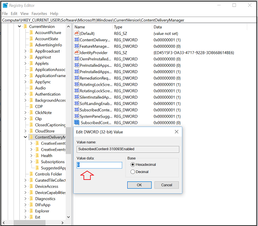258x226 pixels.
Task: Select the (Default) string value icon
Action: [77, 34]
